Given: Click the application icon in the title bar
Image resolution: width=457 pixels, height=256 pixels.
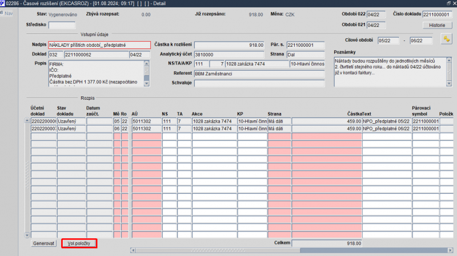Looking at the screenshot, I should [x=3, y=3].
